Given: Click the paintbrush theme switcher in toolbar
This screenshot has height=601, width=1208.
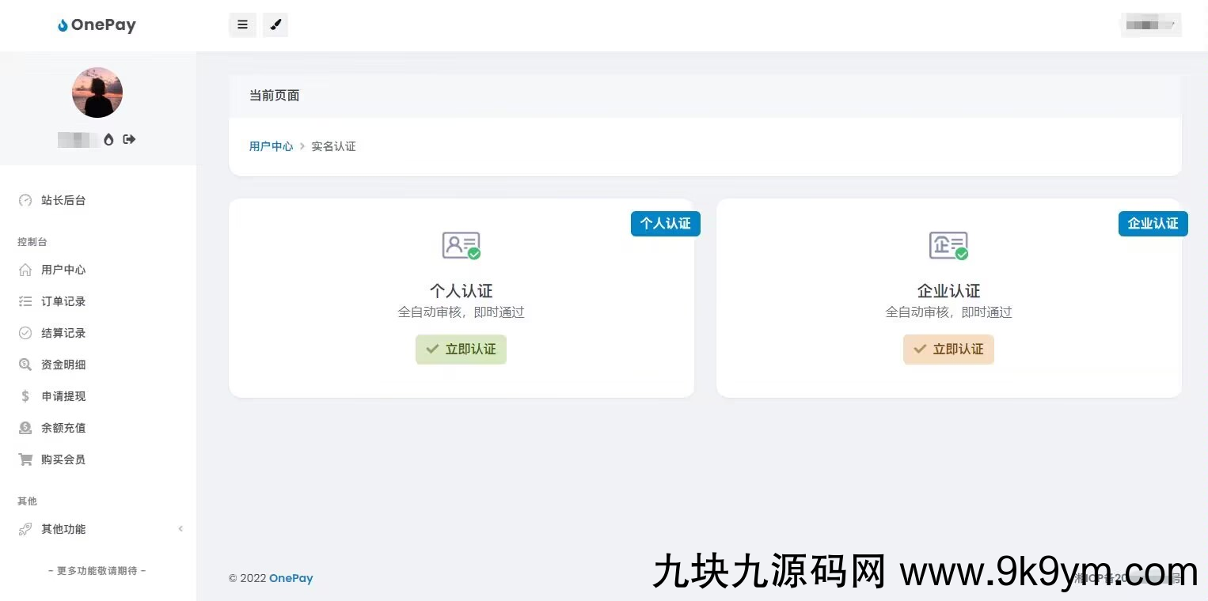Looking at the screenshot, I should coord(275,25).
